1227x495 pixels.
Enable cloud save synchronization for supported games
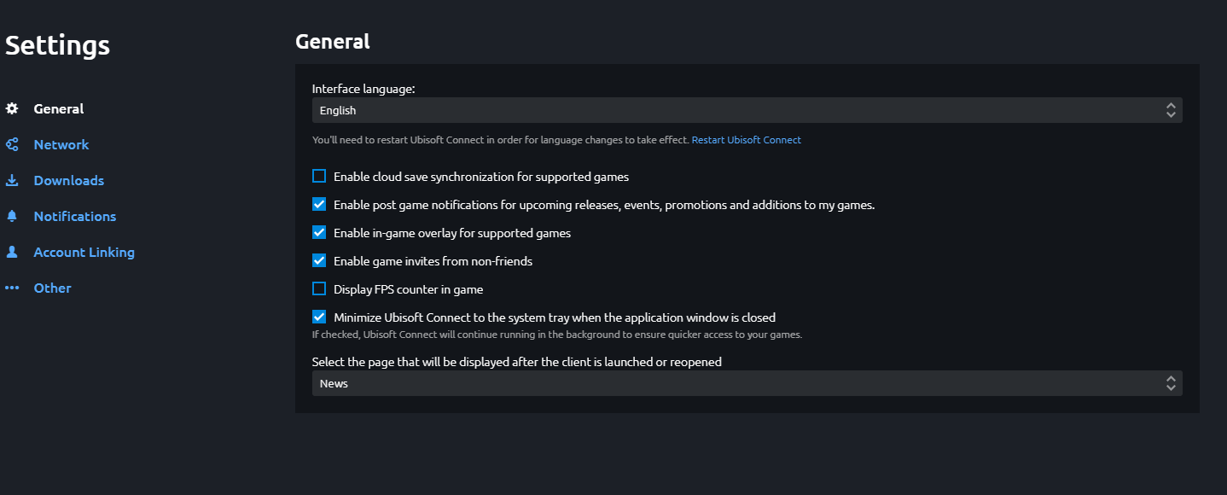coord(318,176)
